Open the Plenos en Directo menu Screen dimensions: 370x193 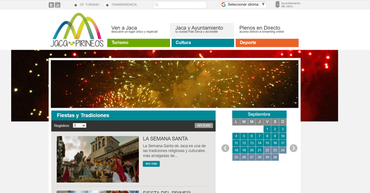262,29
